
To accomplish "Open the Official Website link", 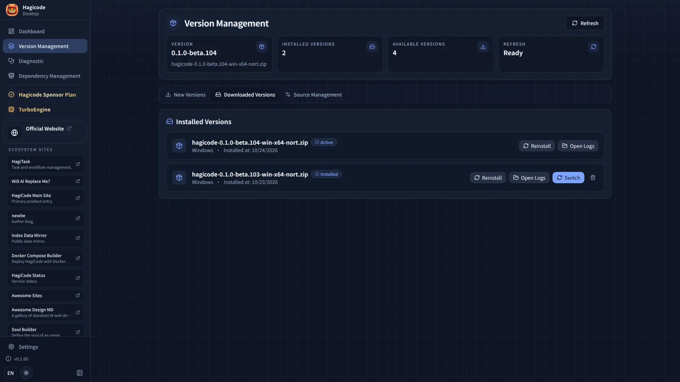I will [x=45, y=132].
